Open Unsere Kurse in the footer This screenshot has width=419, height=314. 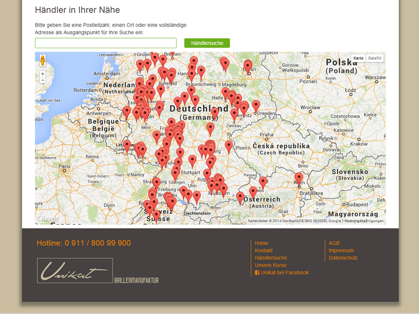point(271,265)
